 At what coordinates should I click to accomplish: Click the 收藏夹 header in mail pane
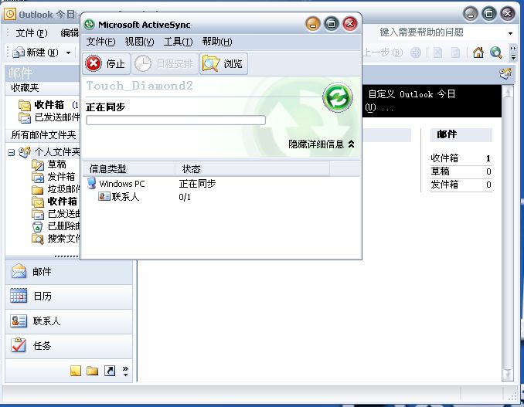click(x=25, y=88)
